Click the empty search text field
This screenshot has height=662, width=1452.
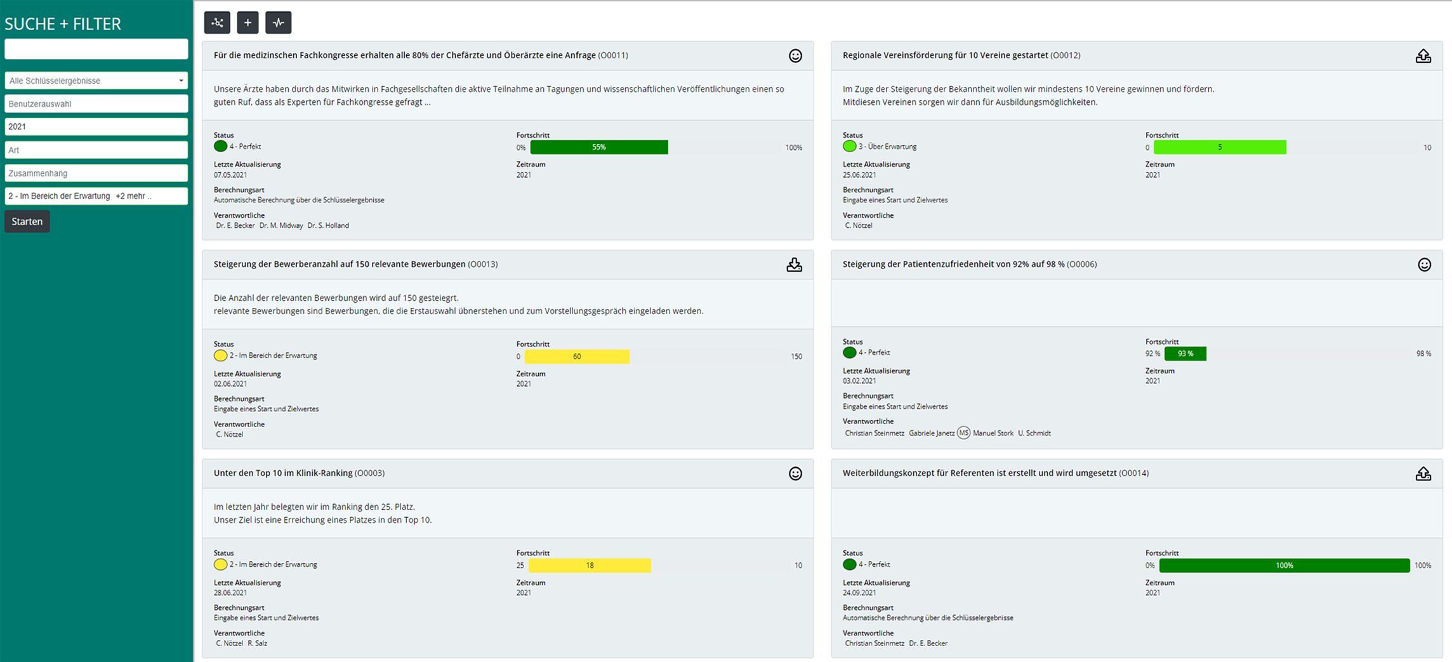click(x=96, y=49)
